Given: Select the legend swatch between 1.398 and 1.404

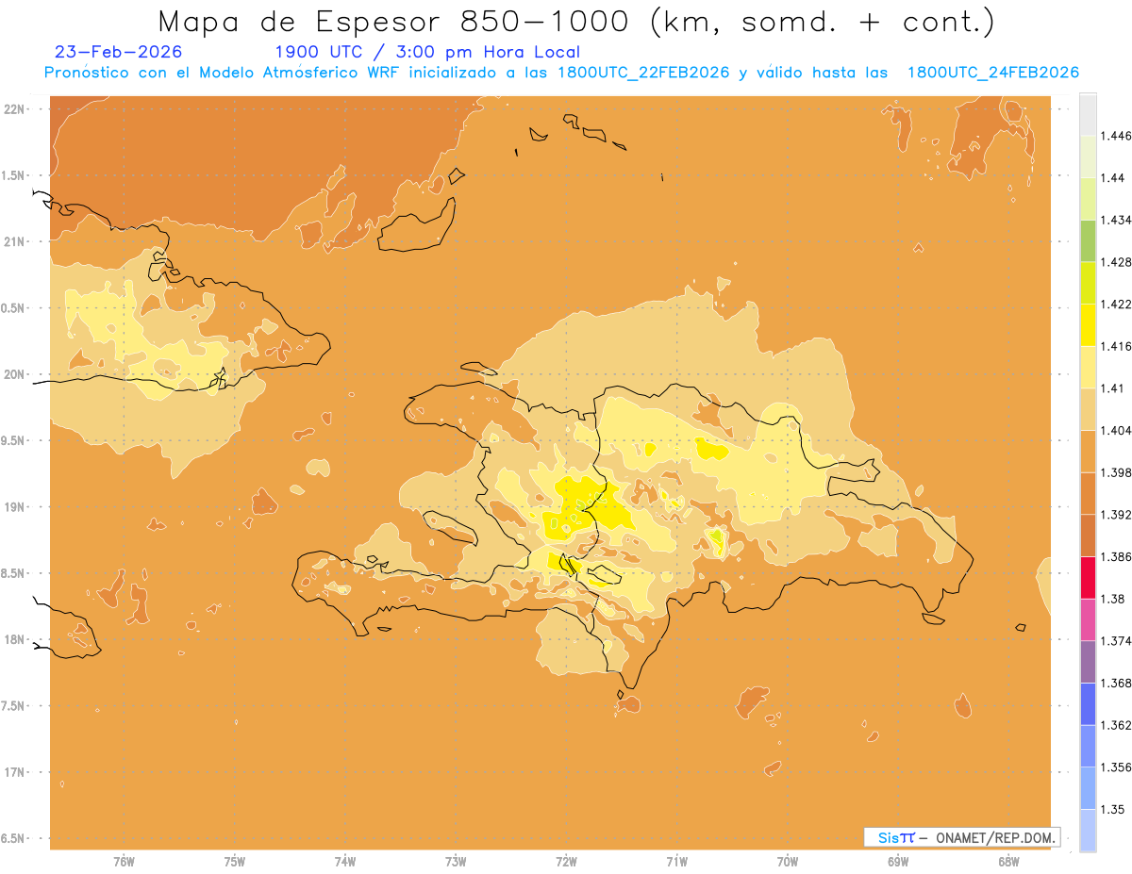Looking at the screenshot, I should pyautogui.click(x=1088, y=451).
